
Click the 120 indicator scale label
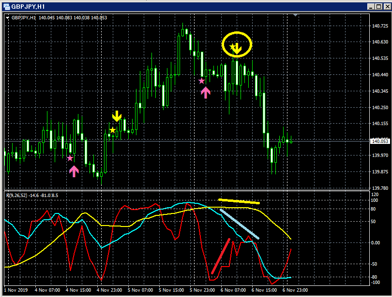tap(375, 195)
